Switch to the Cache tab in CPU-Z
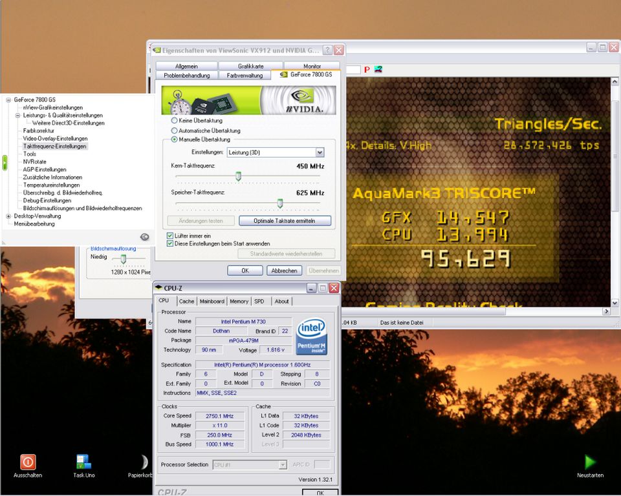 tap(186, 302)
